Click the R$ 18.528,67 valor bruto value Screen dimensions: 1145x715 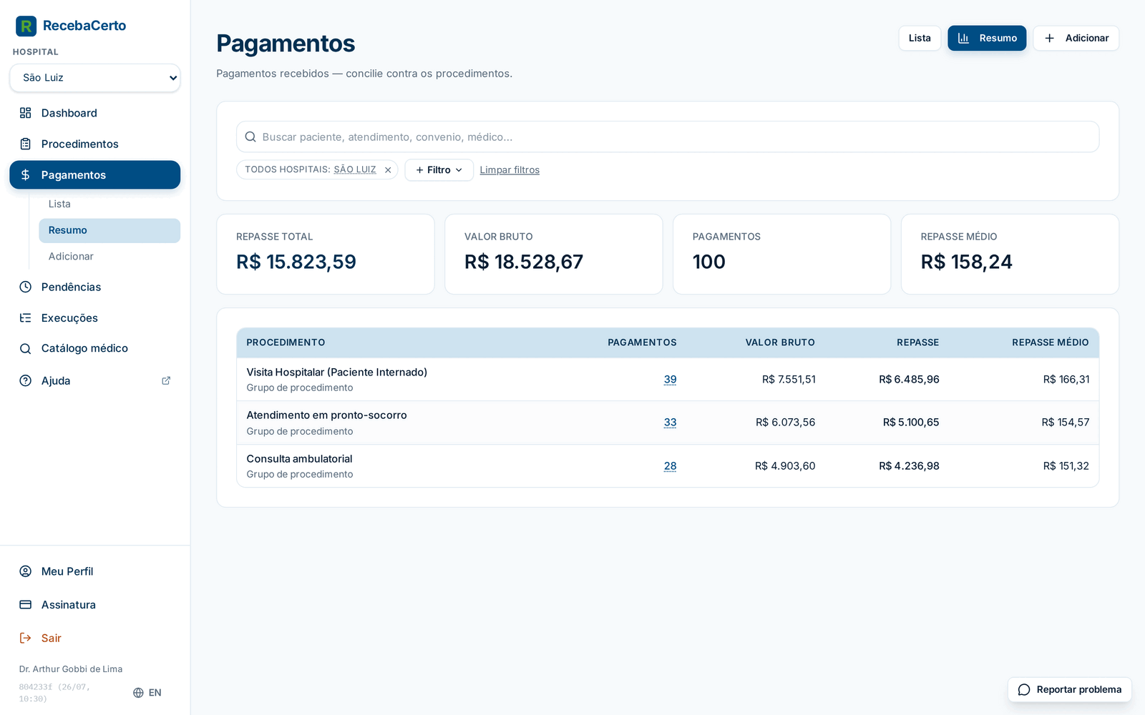pyautogui.click(x=524, y=262)
